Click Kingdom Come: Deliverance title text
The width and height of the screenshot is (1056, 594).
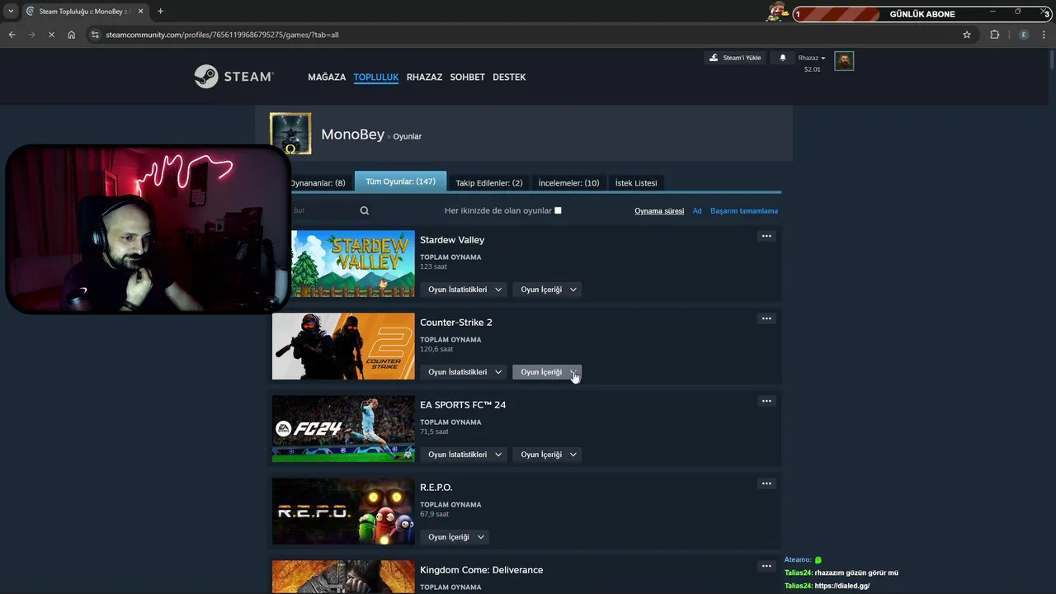(481, 570)
